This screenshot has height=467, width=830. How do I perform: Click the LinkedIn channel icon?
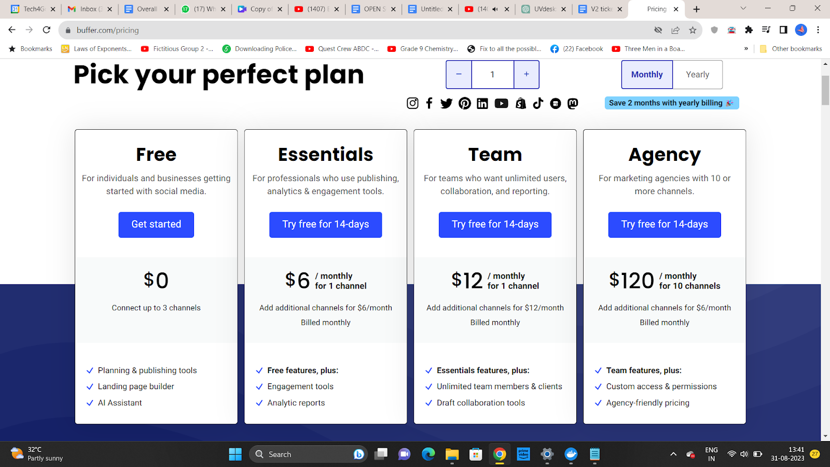(482, 103)
